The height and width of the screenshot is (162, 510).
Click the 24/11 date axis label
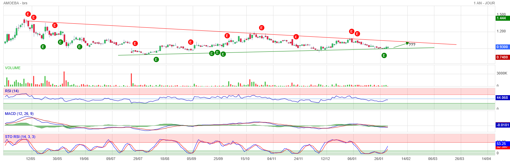(x=299, y=159)
